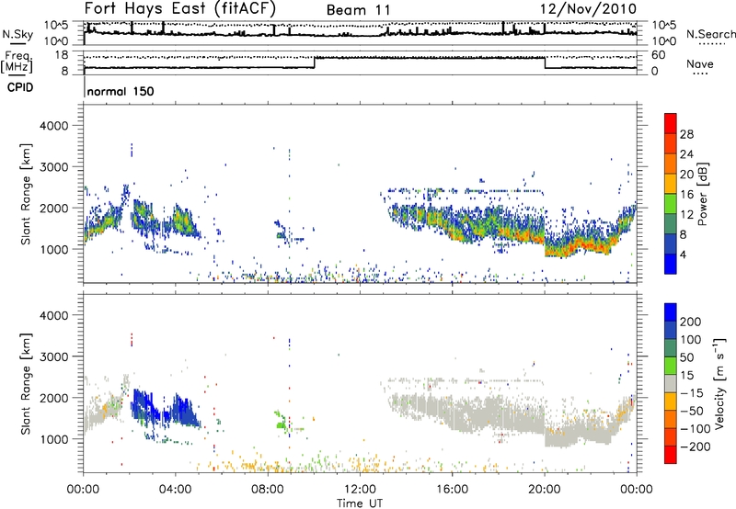Click the 'Fort Hays East (fitACF)' title
Viewport: 736px width, 509px height.
(180, 8)
